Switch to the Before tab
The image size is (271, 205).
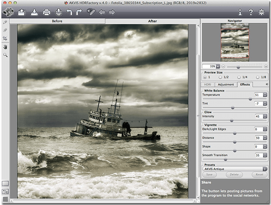(57, 21)
